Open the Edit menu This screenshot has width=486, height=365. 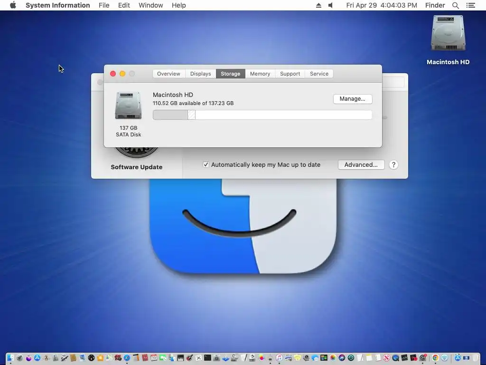tap(124, 5)
